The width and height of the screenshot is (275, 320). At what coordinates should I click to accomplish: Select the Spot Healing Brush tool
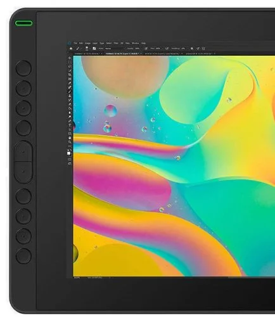coord(70,87)
